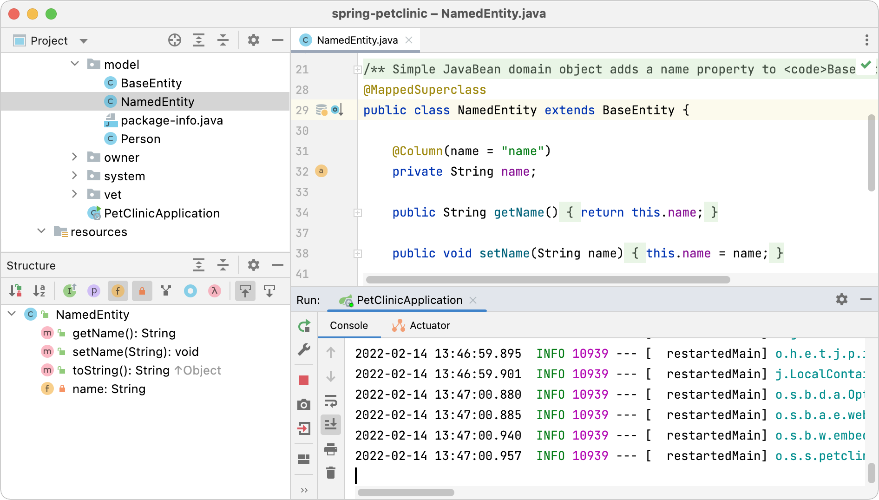
Task: Open run configuration wrench settings
Action: tap(304, 349)
